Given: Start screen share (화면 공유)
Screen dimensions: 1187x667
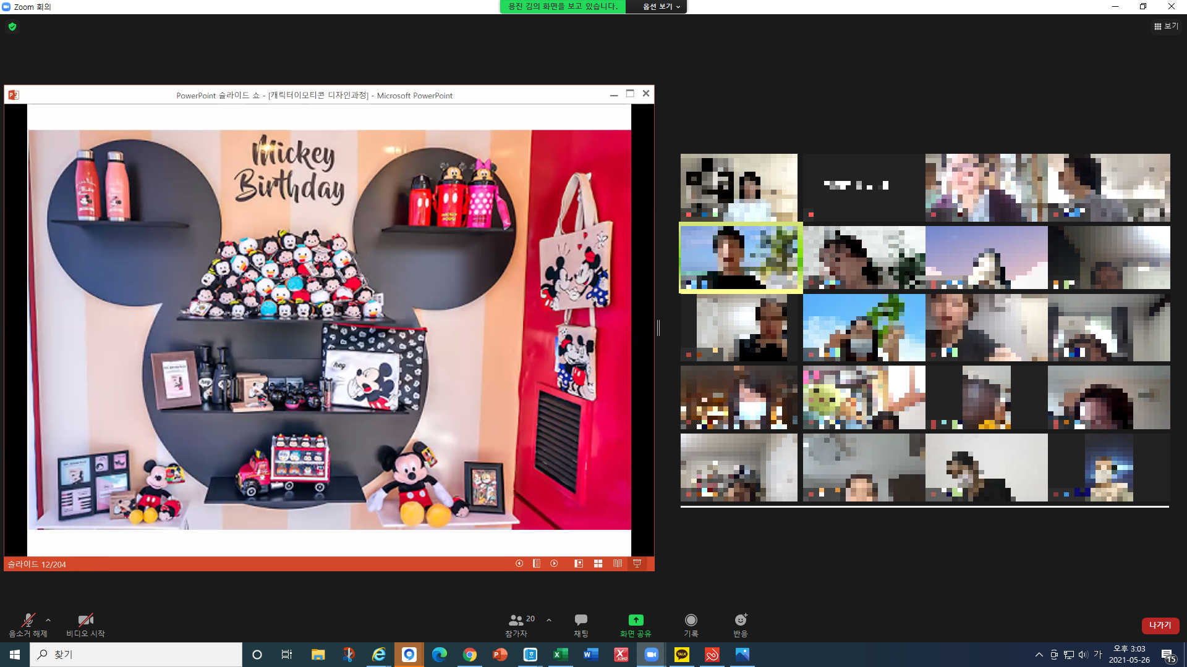Looking at the screenshot, I should (x=636, y=625).
